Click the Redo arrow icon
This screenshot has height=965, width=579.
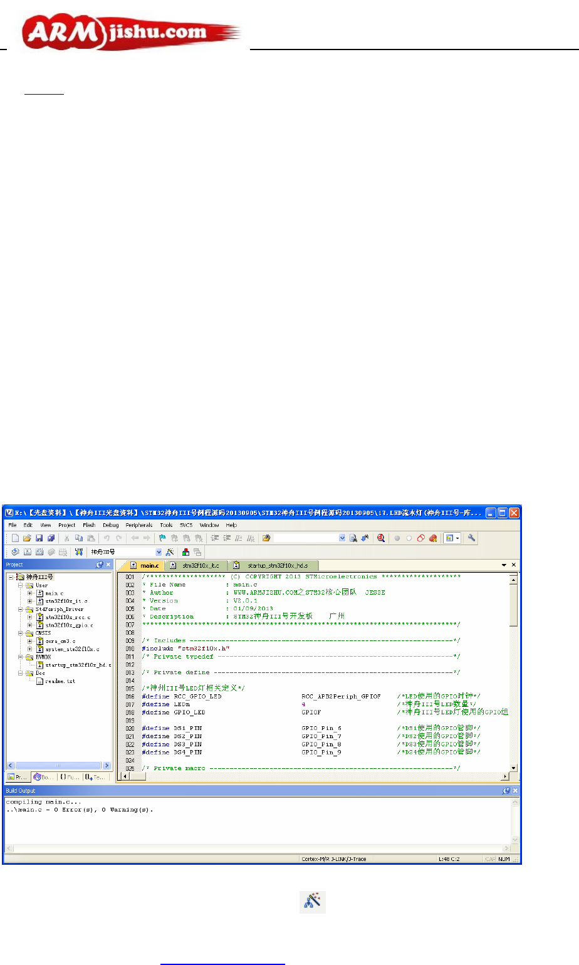coord(118,538)
